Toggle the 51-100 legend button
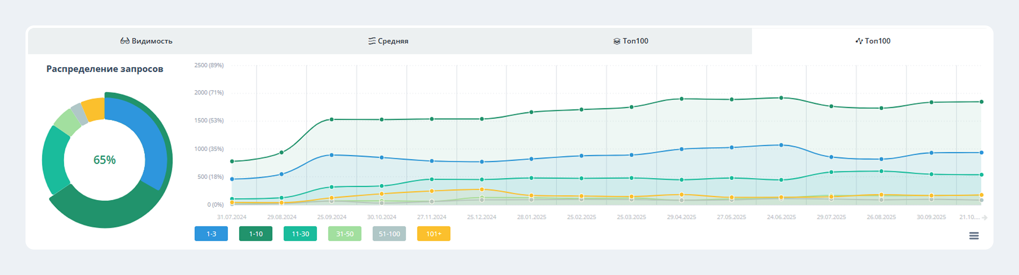 click(389, 234)
